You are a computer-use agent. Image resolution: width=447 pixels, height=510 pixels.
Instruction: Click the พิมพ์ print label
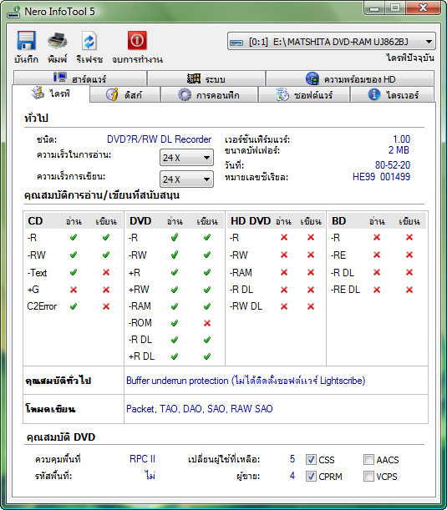(58, 59)
